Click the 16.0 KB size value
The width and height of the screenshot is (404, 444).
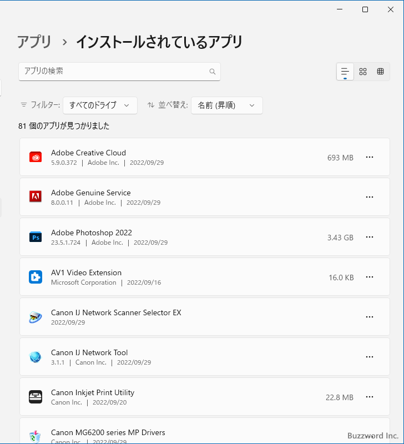pos(341,277)
